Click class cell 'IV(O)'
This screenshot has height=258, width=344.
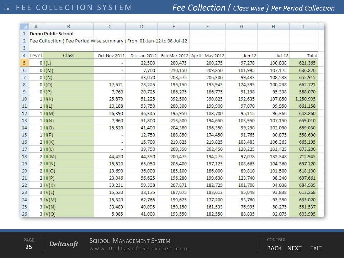tap(69, 214)
